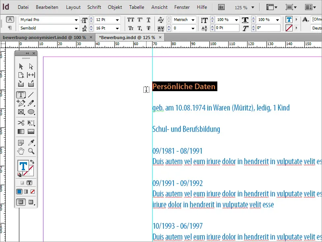Switch to bewerbung-anonymisiert.indd tab
The height and width of the screenshot is (242, 322).
(x=44, y=38)
